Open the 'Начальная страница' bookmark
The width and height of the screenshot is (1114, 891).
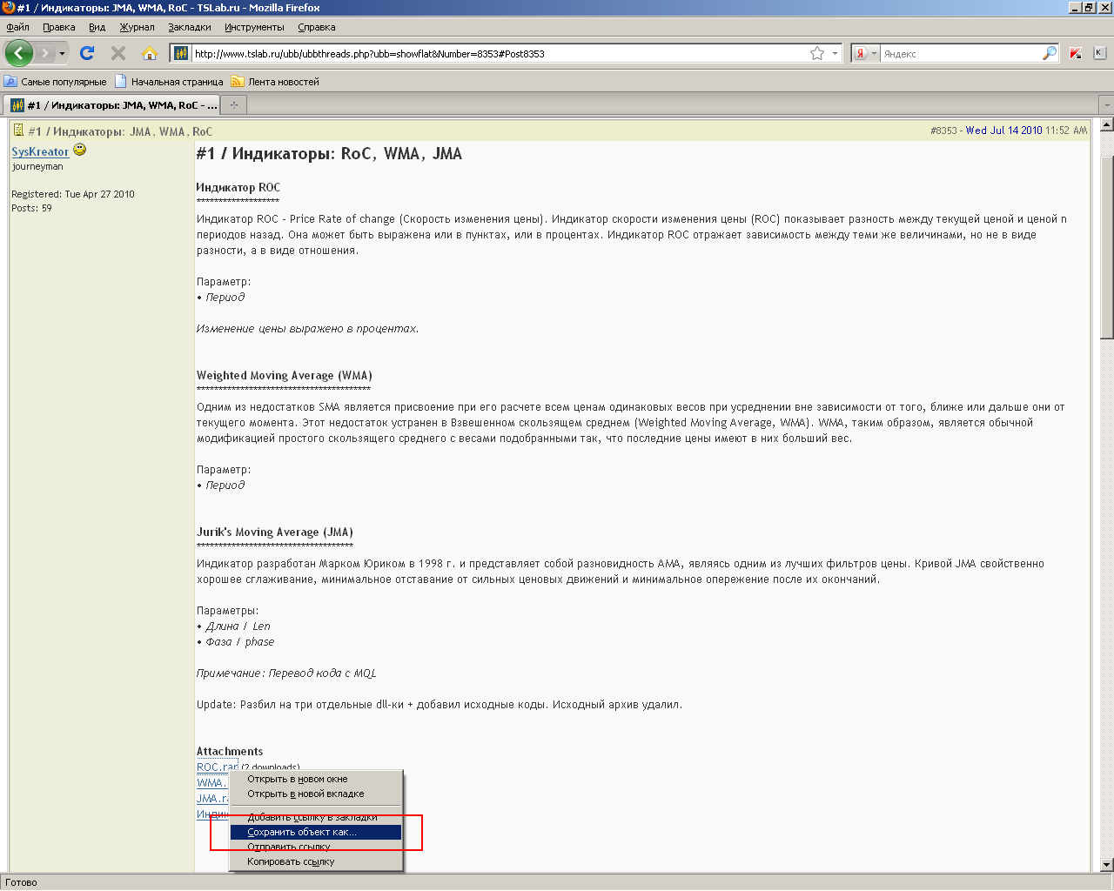tap(169, 82)
